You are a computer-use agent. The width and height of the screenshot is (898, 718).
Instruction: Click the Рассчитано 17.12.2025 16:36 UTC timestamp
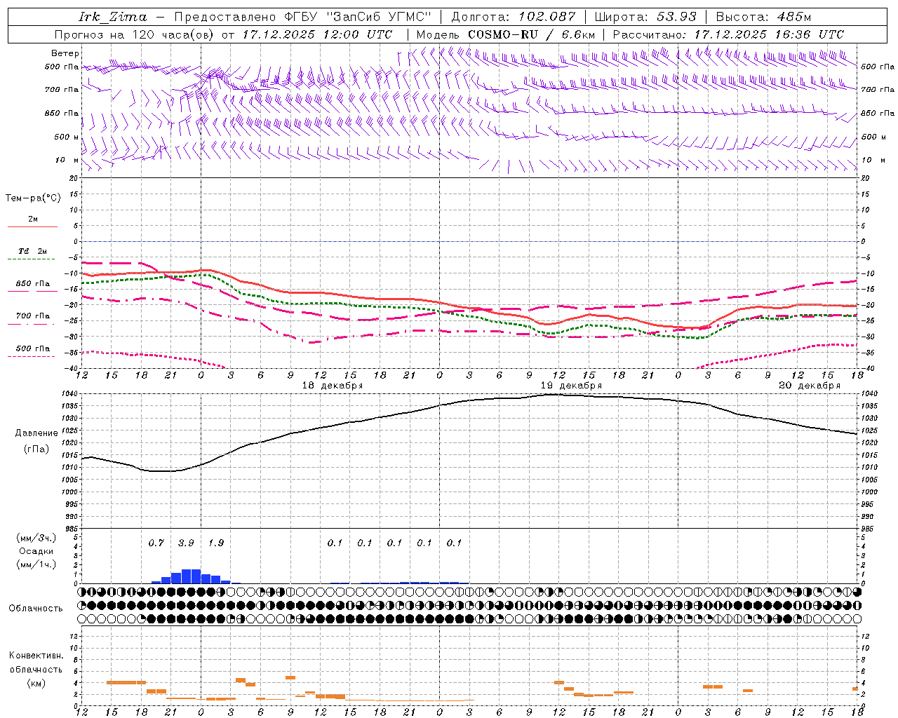(x=728, y=34)
